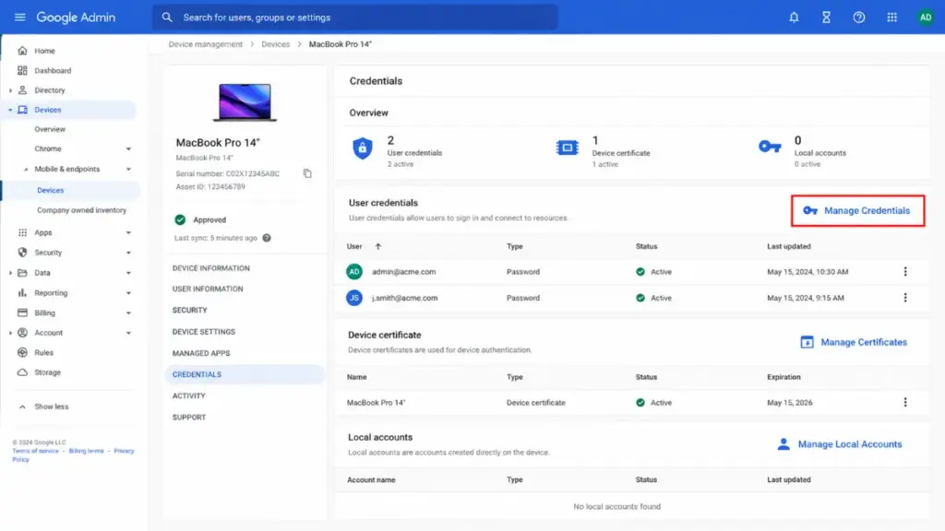
Task: Open Company owned inventory
Action: click(x=81, y=210)
